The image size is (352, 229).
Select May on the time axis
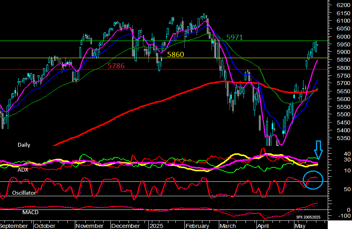coord(300,226)
